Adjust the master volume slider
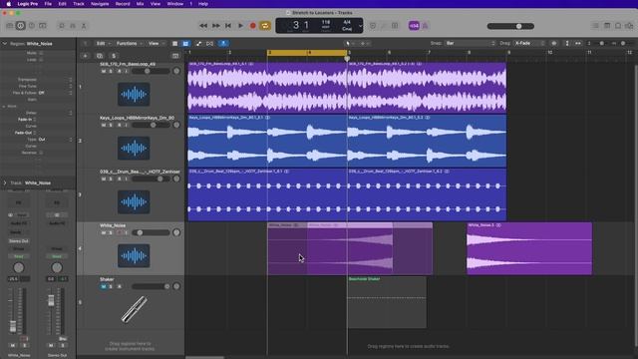This screenshot has width=638, height=359. [x=510, y=26]
